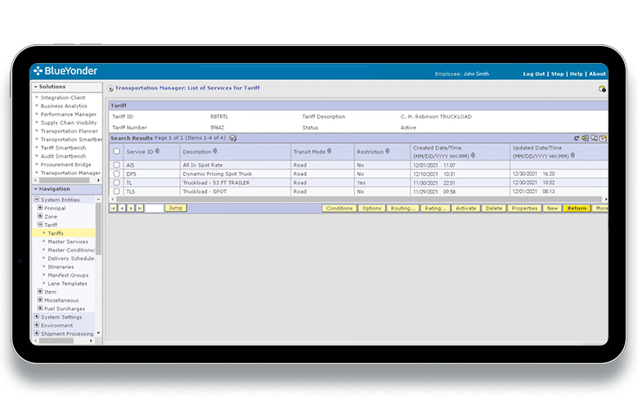Expand the Fuel Surcharges node
Screen dimensions: 638x409
click(x=39, y=308)
